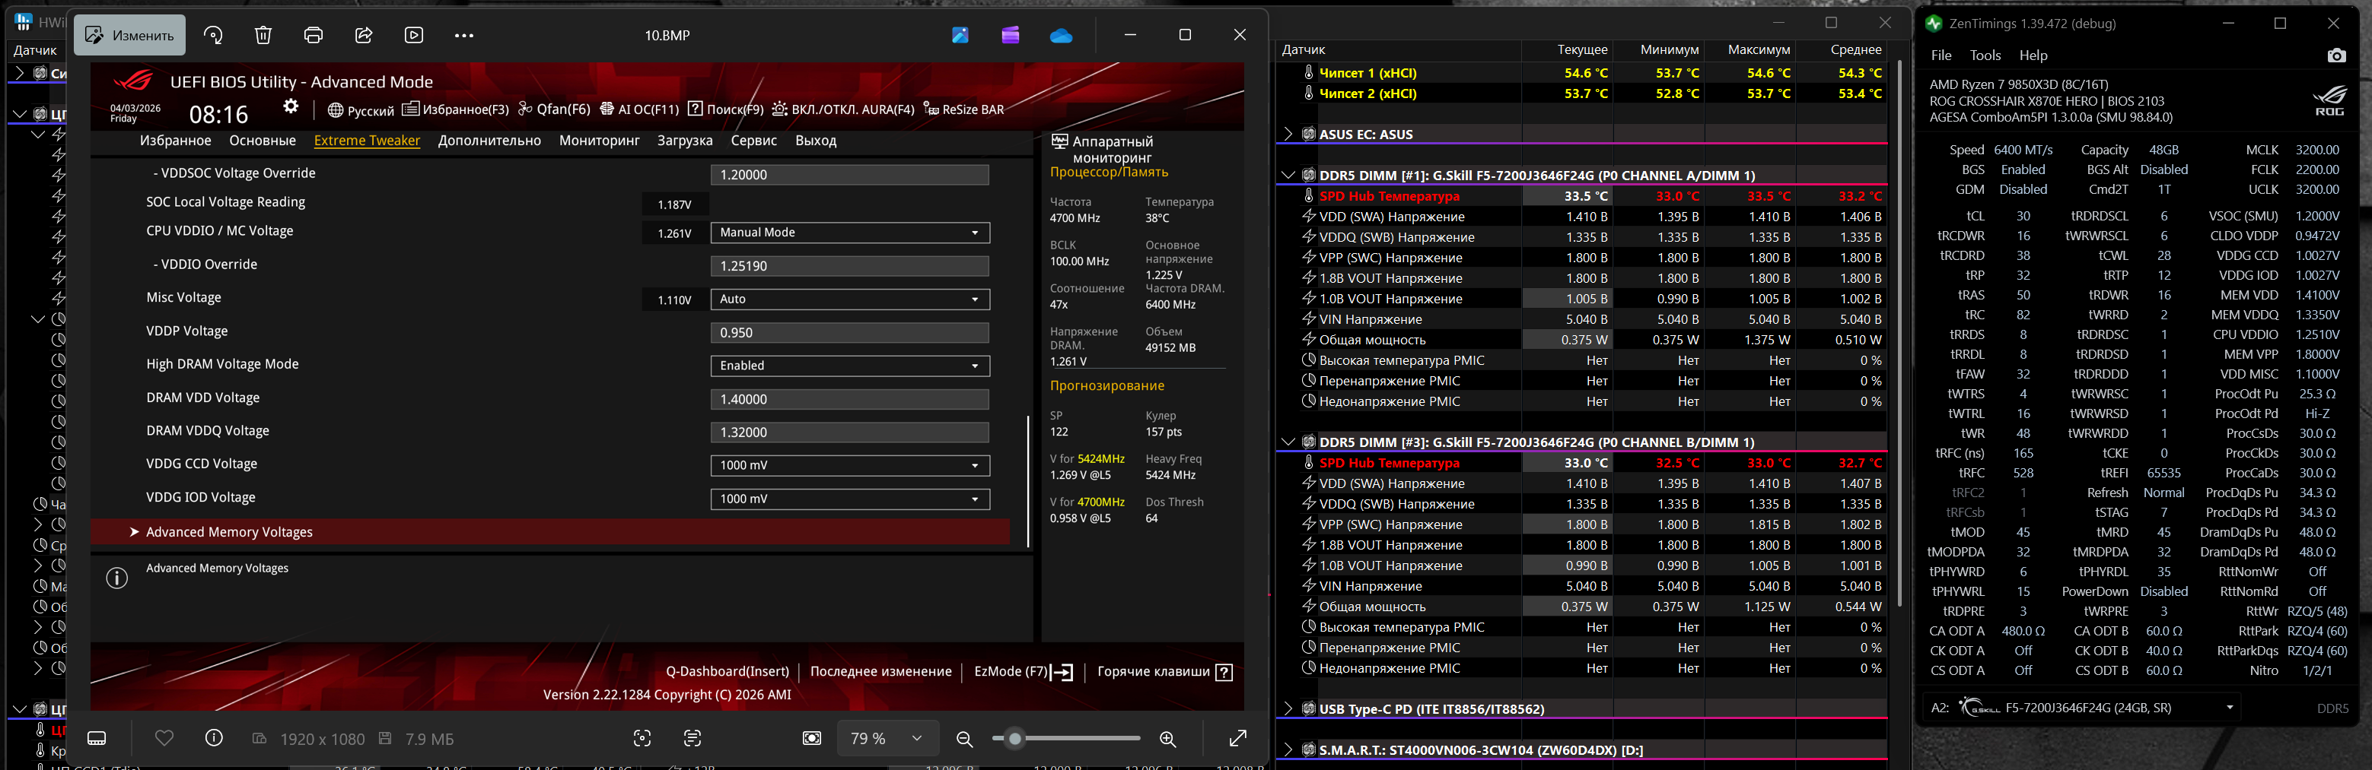
Task: Expand the S.M.A.R.T. ST4000VN006 sensor group
Action: pos(1288,749)
